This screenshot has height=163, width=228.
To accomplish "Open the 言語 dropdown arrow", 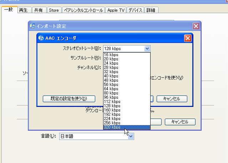I will (x=131, y=136).
